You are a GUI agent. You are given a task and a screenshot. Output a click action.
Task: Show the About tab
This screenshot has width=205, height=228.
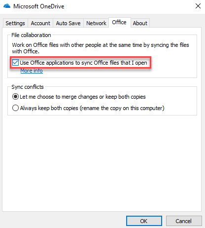(140, 23)
